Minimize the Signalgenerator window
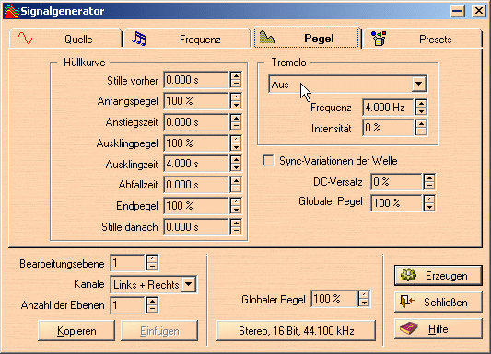 pos(458,11)
